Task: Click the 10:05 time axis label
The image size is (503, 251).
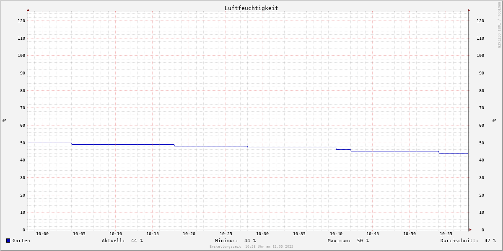Action: click(79, 234)
